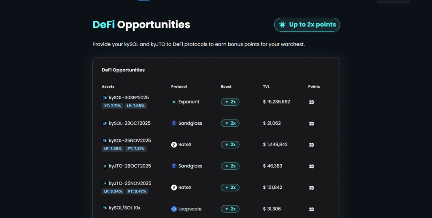
Task: Click the kyJTO token icon beside kyJTO-28OCT2025
Action: tap(105, 166)
